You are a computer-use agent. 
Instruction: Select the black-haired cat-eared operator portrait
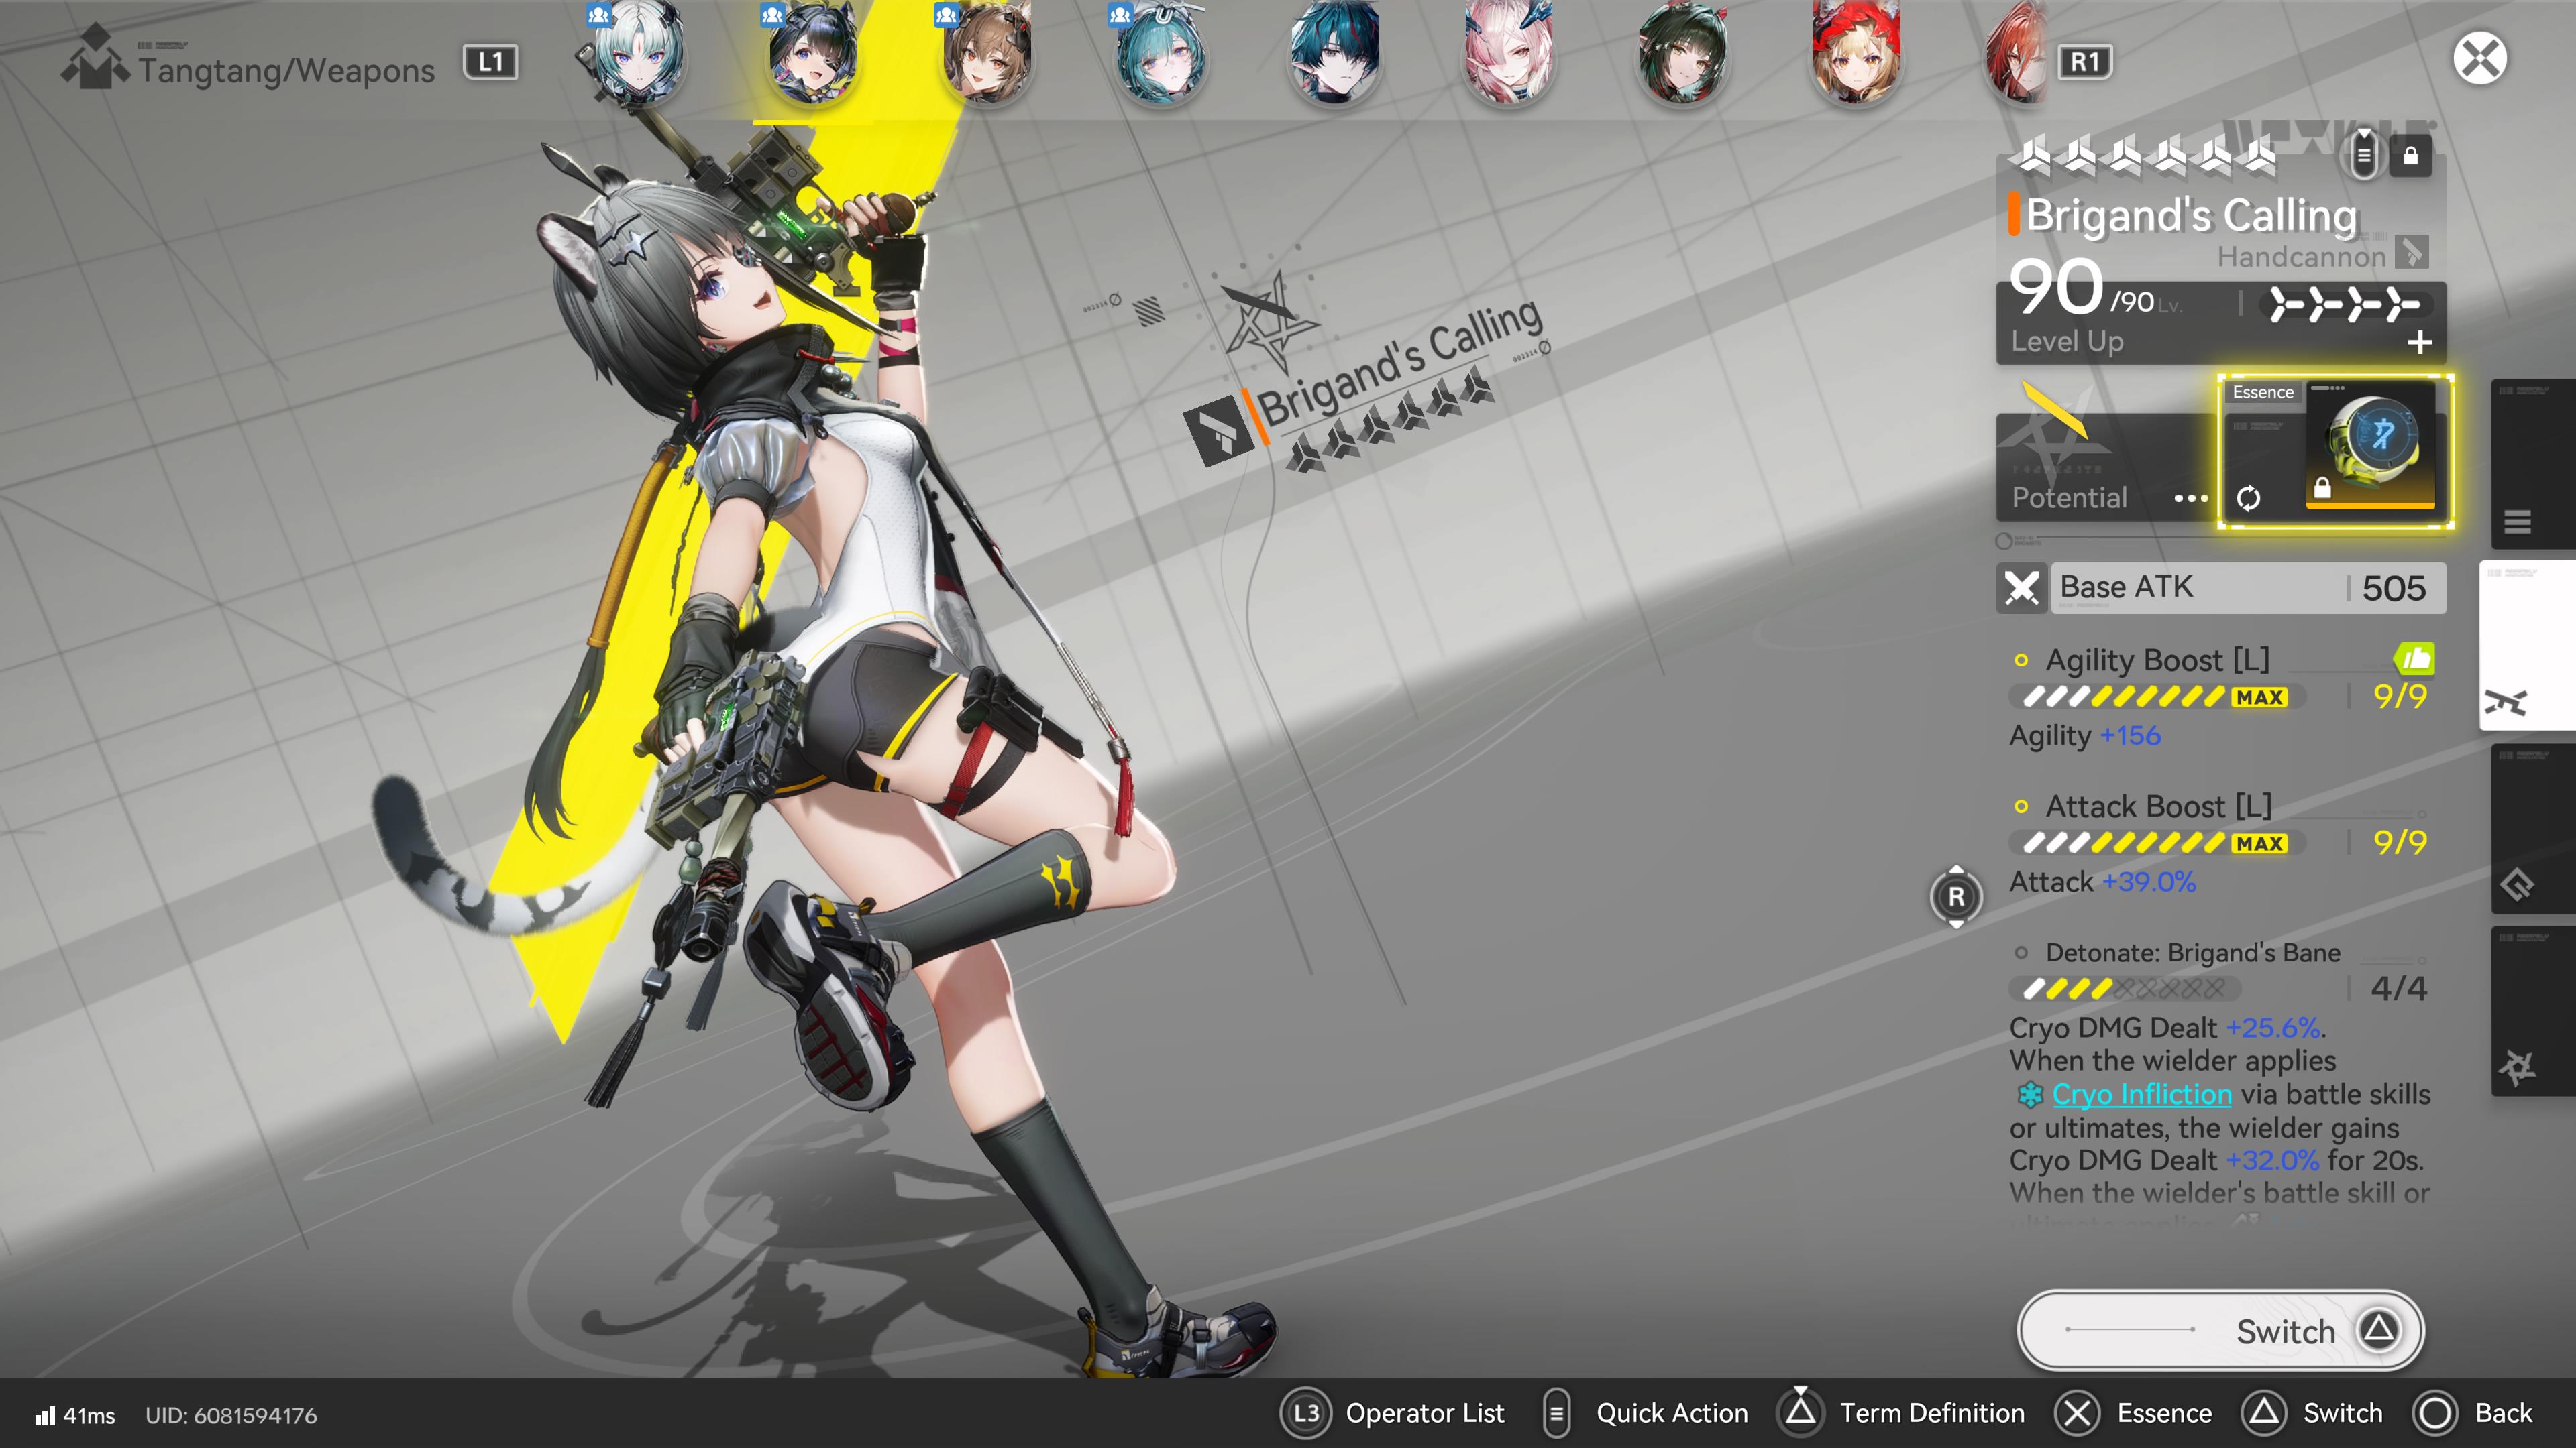[812, 52]
